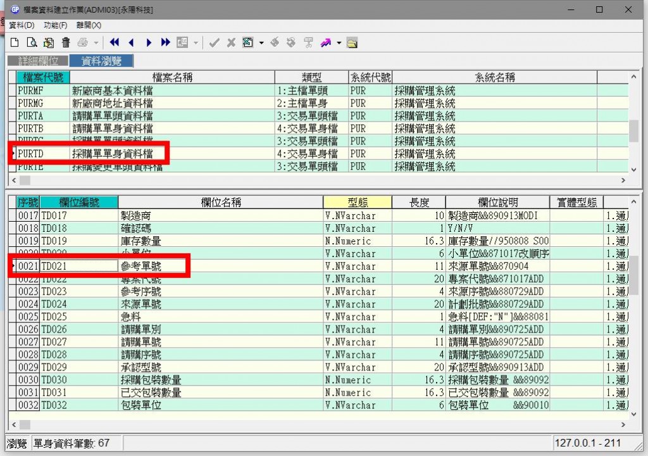Image resolution: width=648 pixels, height=456 pixels.
Task: Click the second grayed refresh-like icon
Action: (291, 42)
